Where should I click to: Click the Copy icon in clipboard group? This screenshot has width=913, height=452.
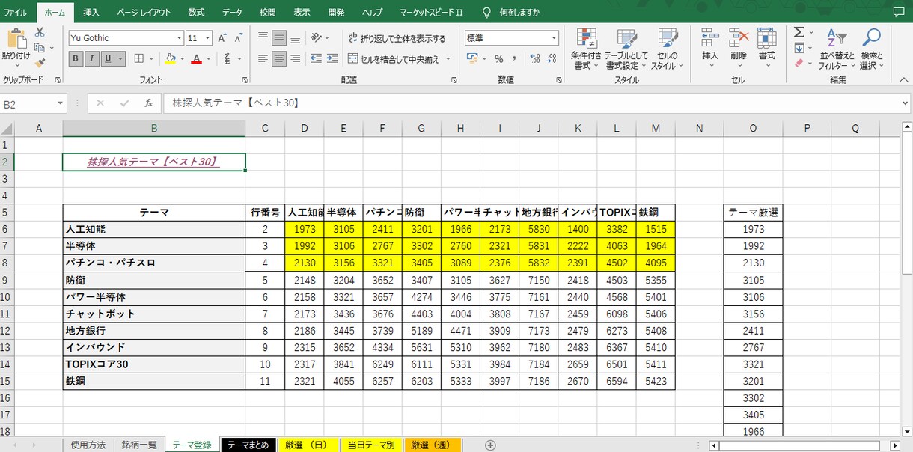40,47
